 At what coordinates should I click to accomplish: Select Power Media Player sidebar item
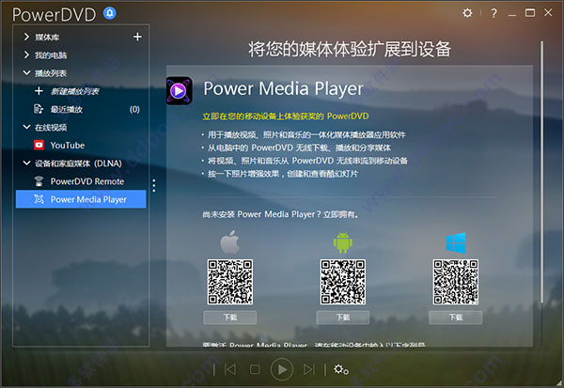tap(81, 199)
